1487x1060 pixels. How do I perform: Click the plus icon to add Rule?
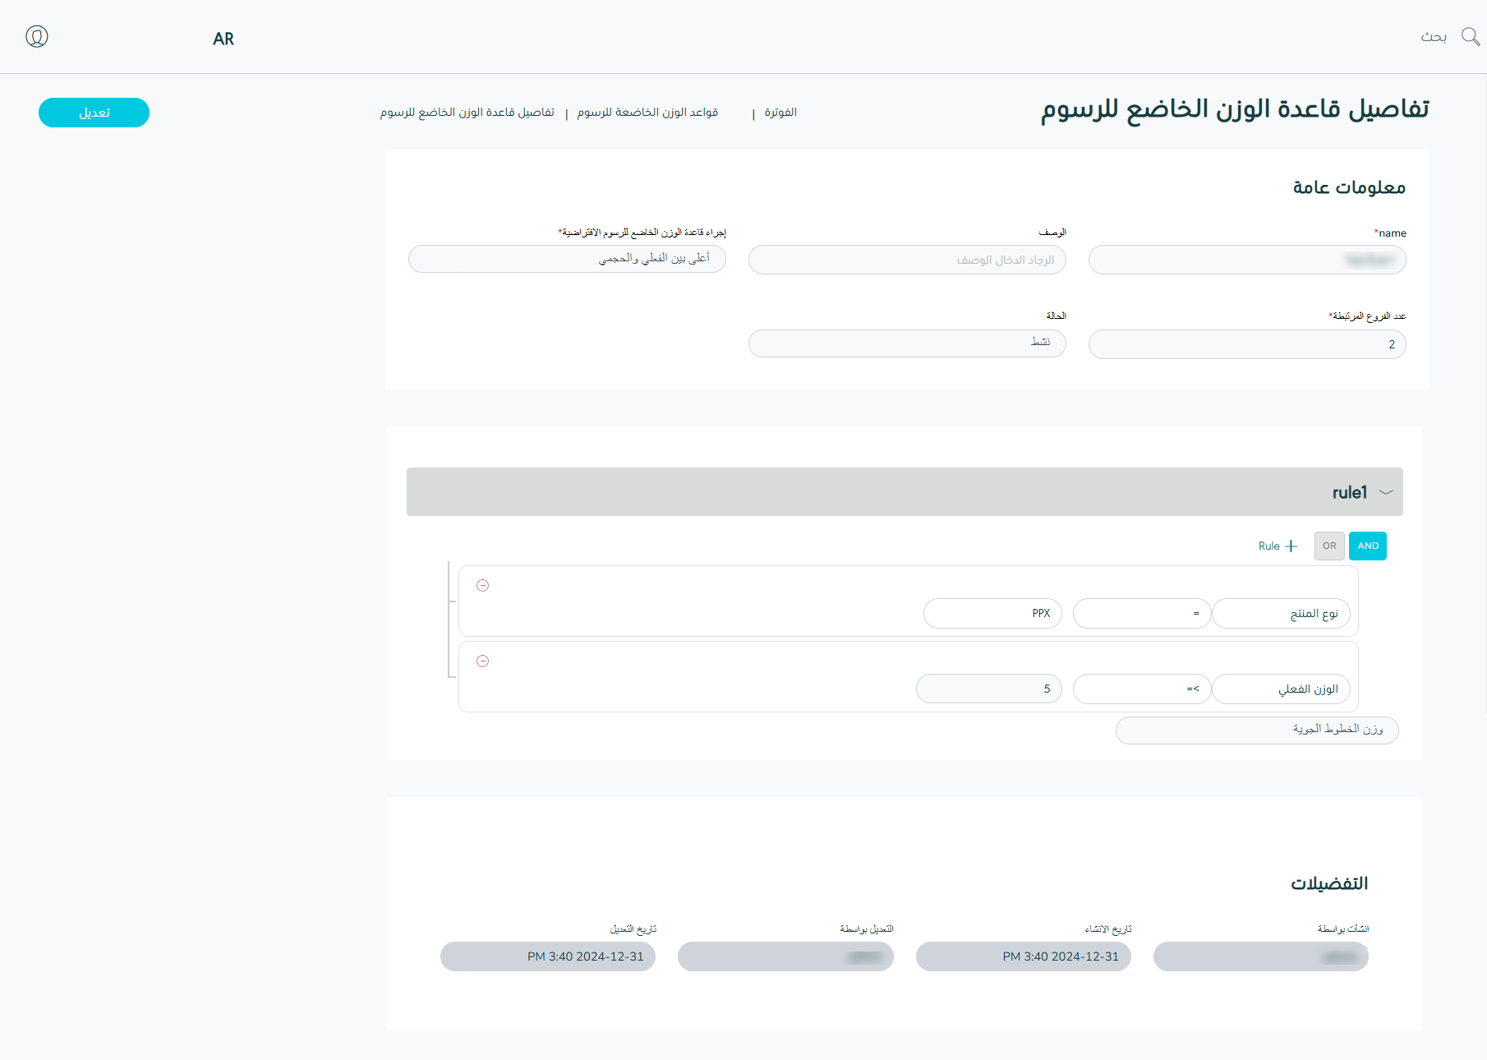1291,546
